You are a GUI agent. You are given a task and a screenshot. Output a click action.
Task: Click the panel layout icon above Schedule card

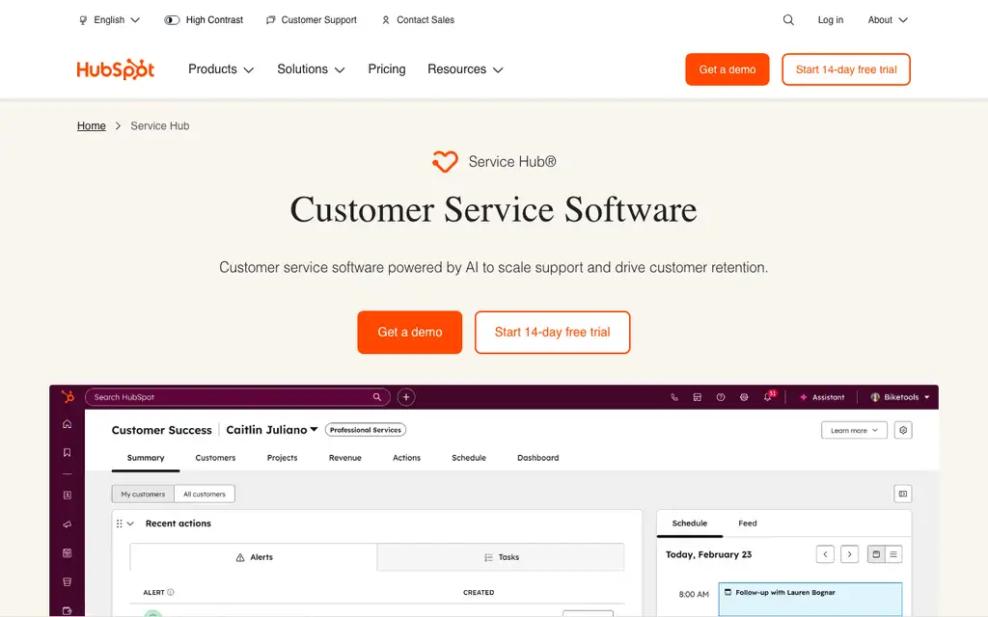click(903, 494)
